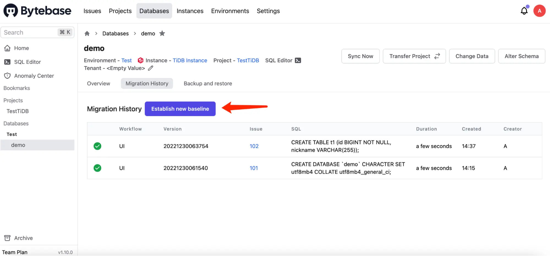The height and width of the screenshot is (256, 550).
Task: Select TestTiDB under sidebar Projects
Action: pyautogui.click(x=18, y=111)
